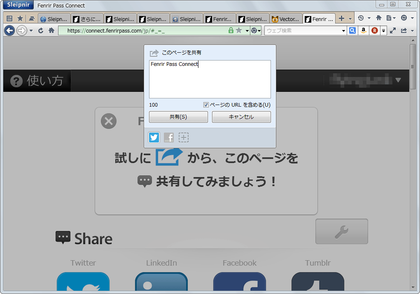The width and height of the screenshot is (420, 294).
Task: Reload the current page
Action: pyautogui.click(x=41, y=30)
